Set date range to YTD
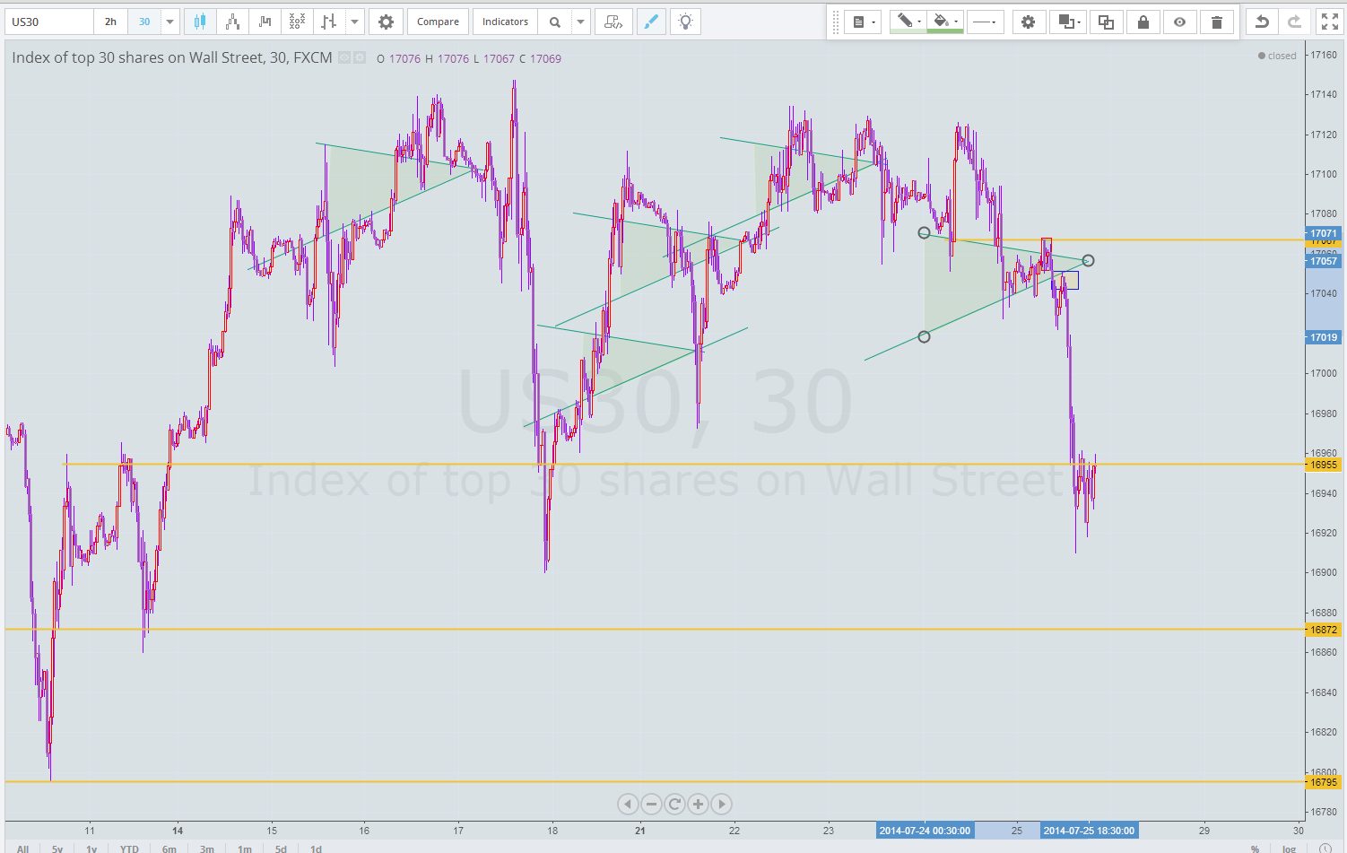 pyautogui.click(x=130, y=849)
